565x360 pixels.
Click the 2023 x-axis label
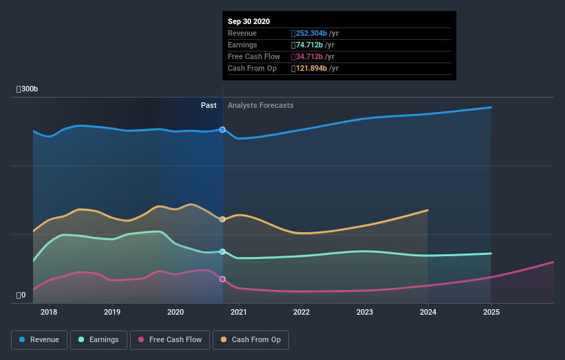[365, 312]
